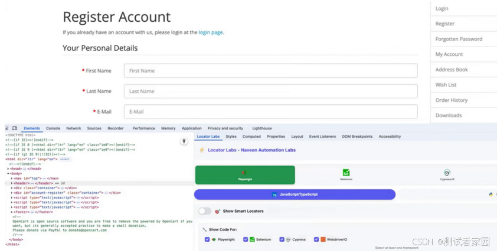The width and height of the screenshot is (497, 251).
Task: Toggle the Show Smart Locators switch
Action: 205,211
